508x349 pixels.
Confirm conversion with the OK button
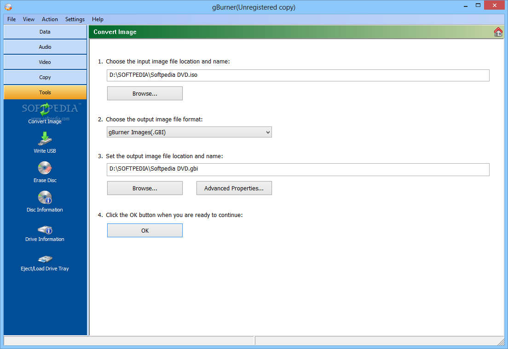click(145, 230)
